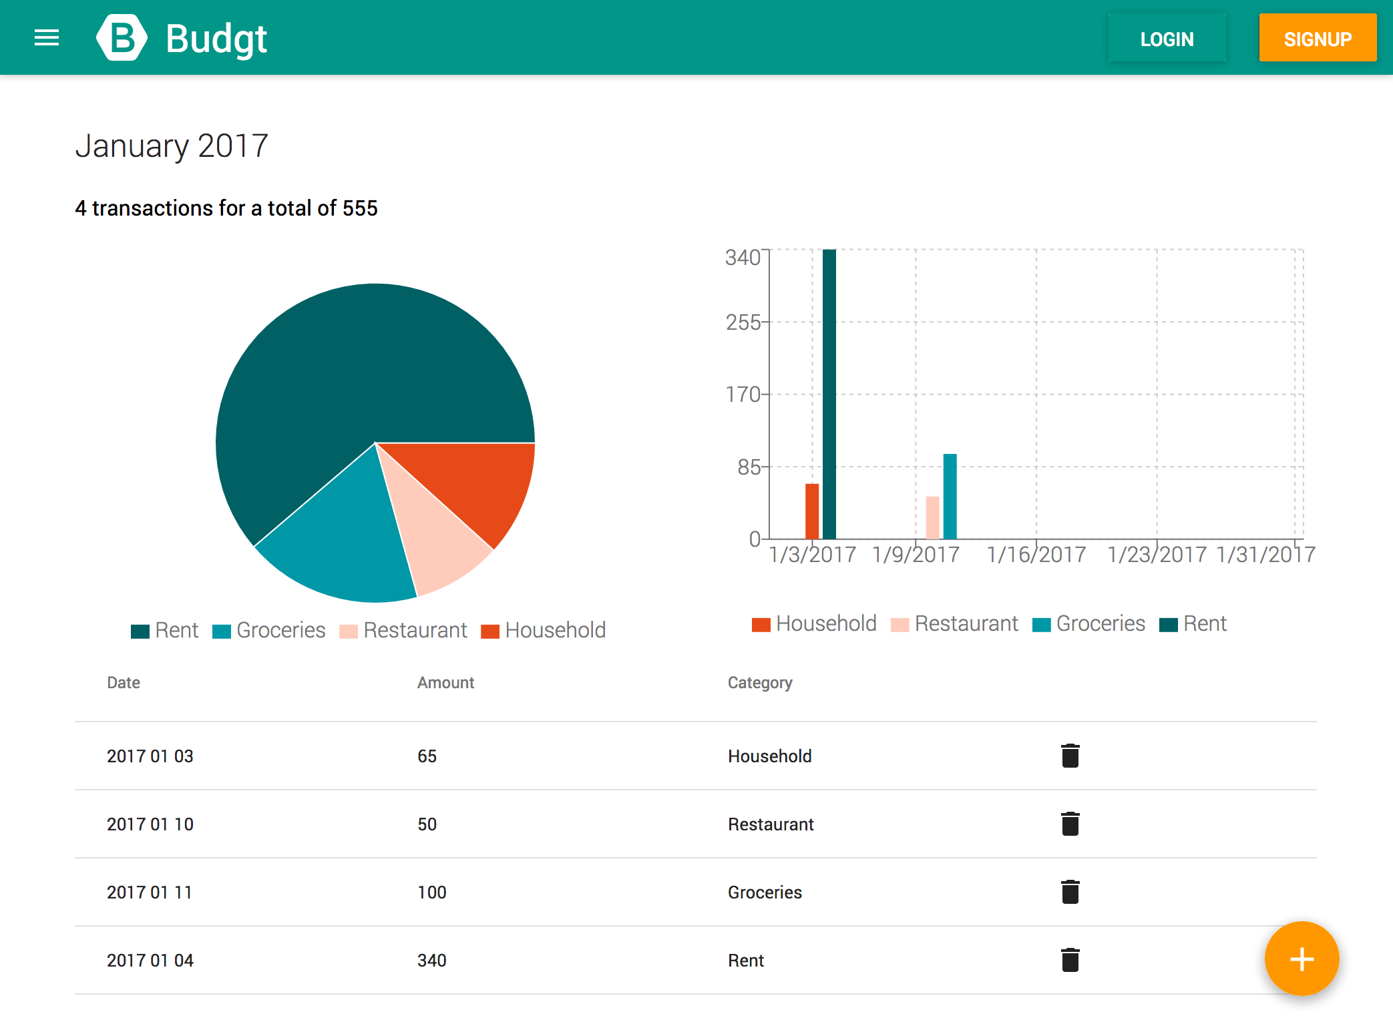
Task: Click the Amount column header
Action: (x=445, y=683)
